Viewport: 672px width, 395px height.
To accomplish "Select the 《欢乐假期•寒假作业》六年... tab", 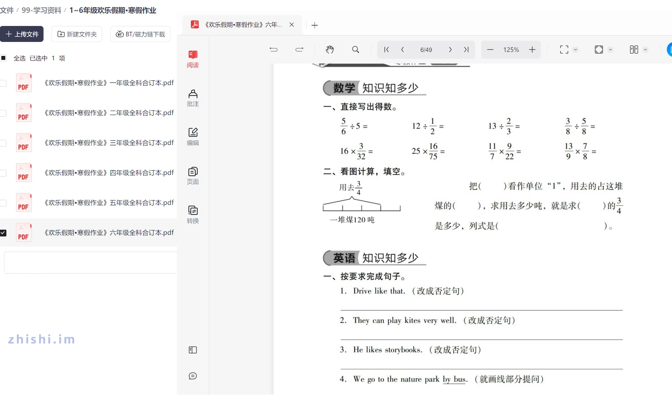I will [243, 25].
